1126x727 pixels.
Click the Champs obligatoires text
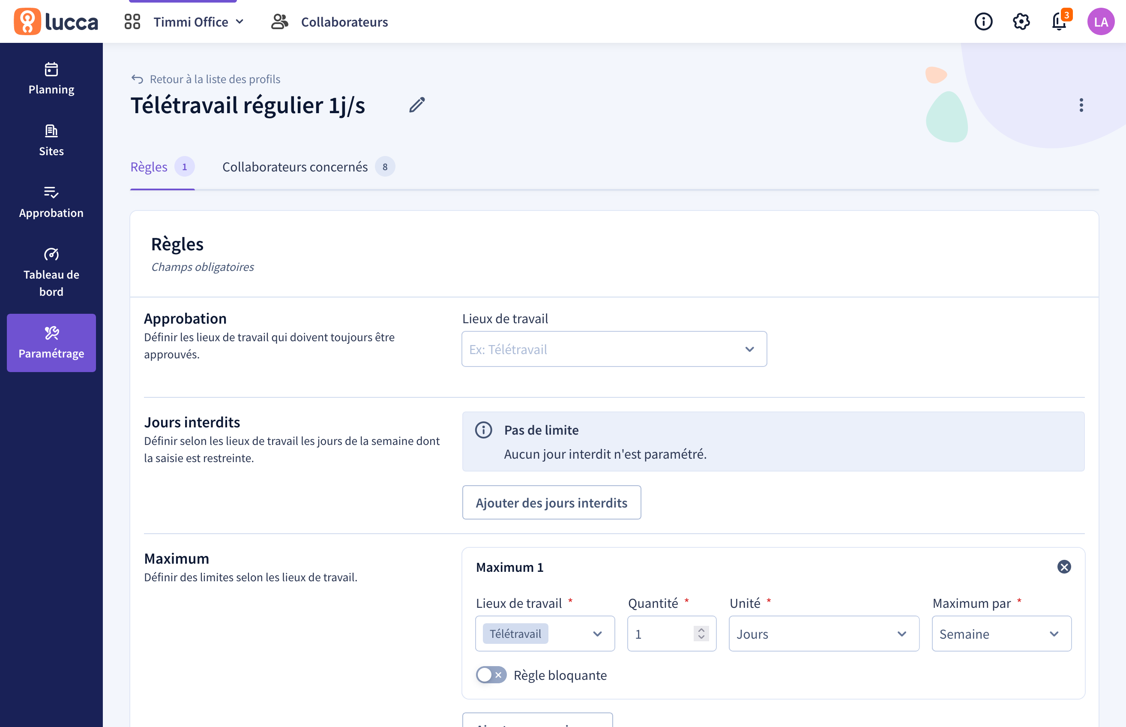click(x=202, y=267)
